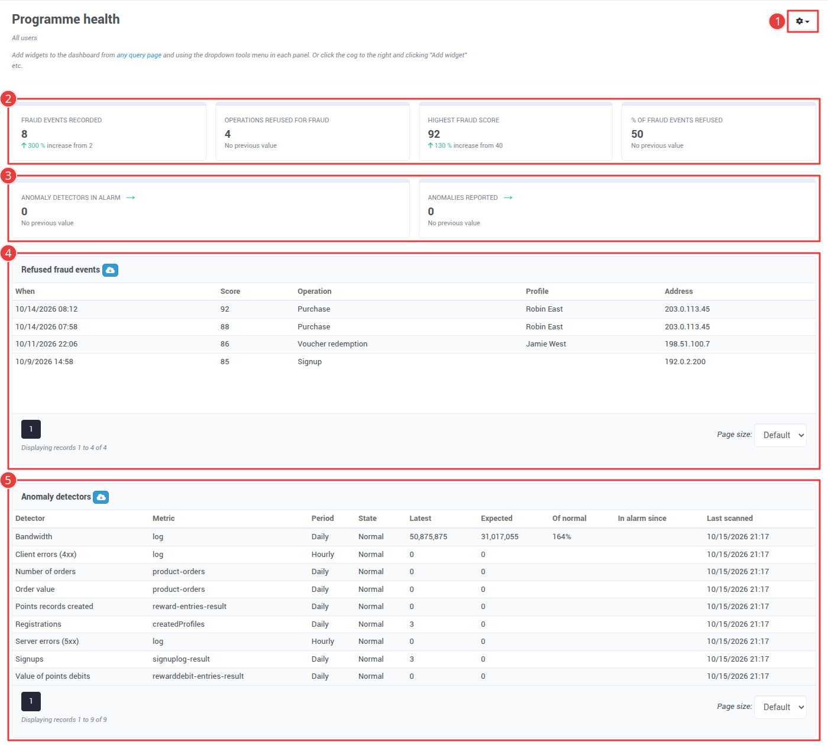Click the 'In alarm since' column header
This screenshot has height=745, width=828.
pyautogui.click(x=642, y=519)
